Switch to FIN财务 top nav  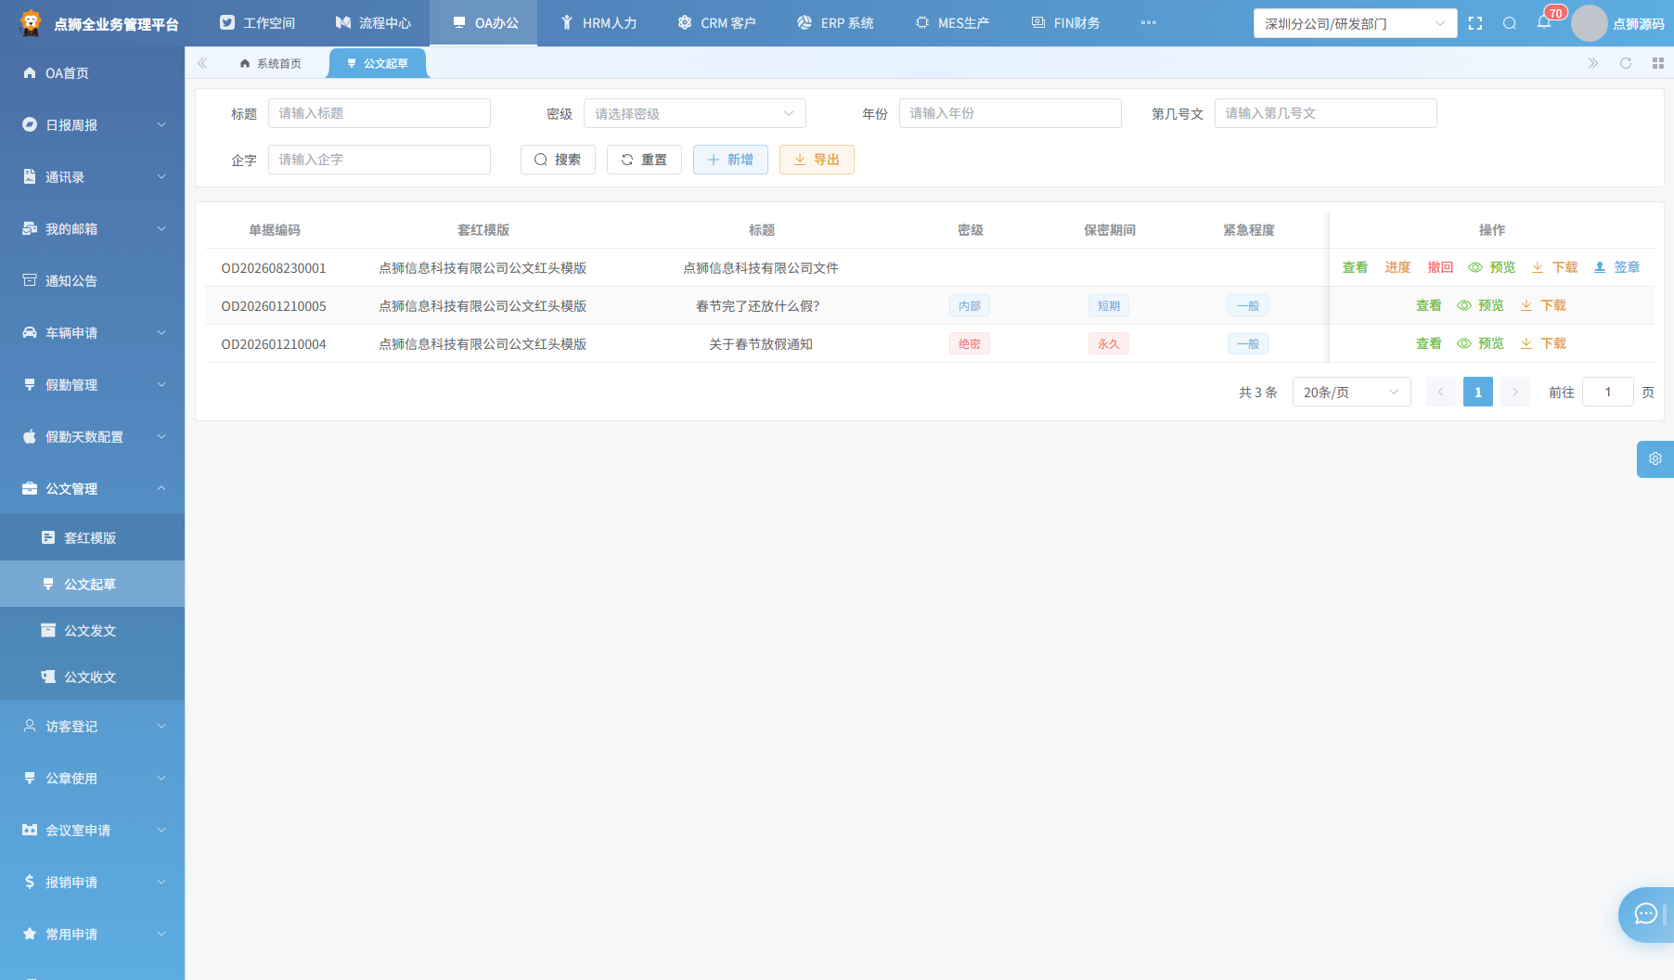(x=1065, y=23)
